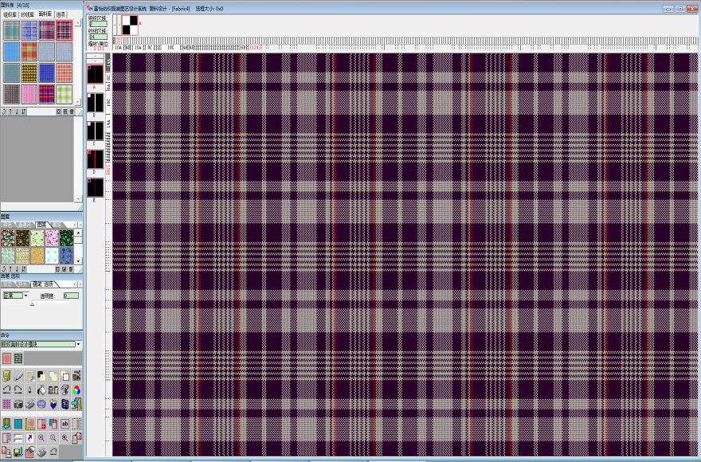Click the exit door icon

click(76, 404)
